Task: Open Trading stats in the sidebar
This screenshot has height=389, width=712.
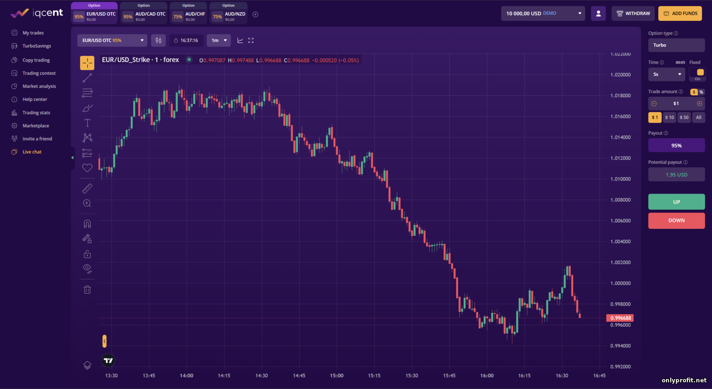Action: 36,112
